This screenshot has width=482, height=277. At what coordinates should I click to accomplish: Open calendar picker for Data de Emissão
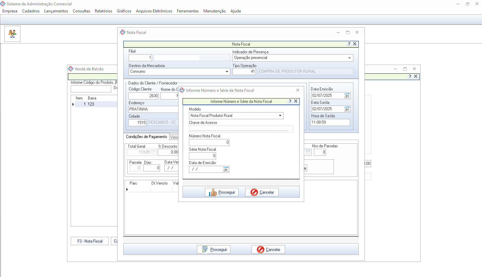click(226, 169)
